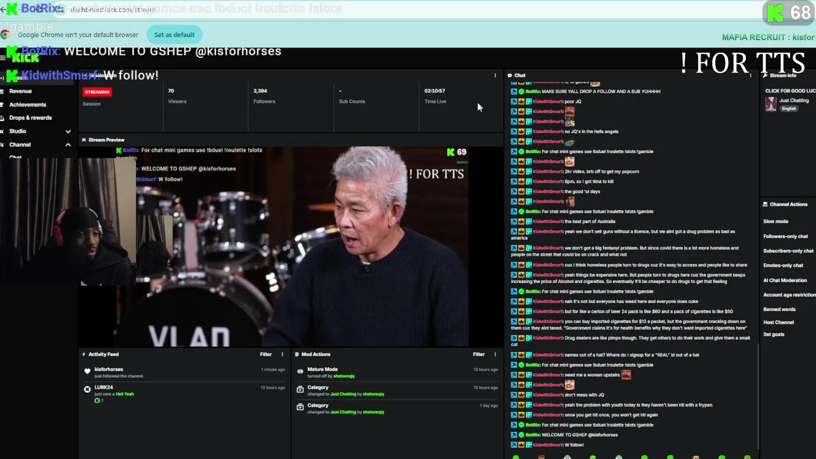Image resolution: width=816 pixels, height=459 pixels.
Task: Open the Activity Feed three-dot options menu
Action: [282, 354]
